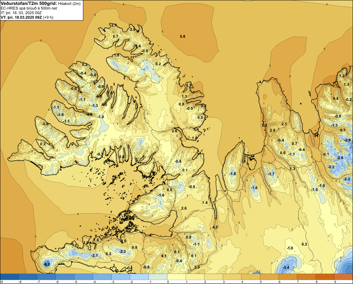Click the '-0.6' temperature value
The width and height of the screenshot is (353, 284).
click(x=93, y=75)
